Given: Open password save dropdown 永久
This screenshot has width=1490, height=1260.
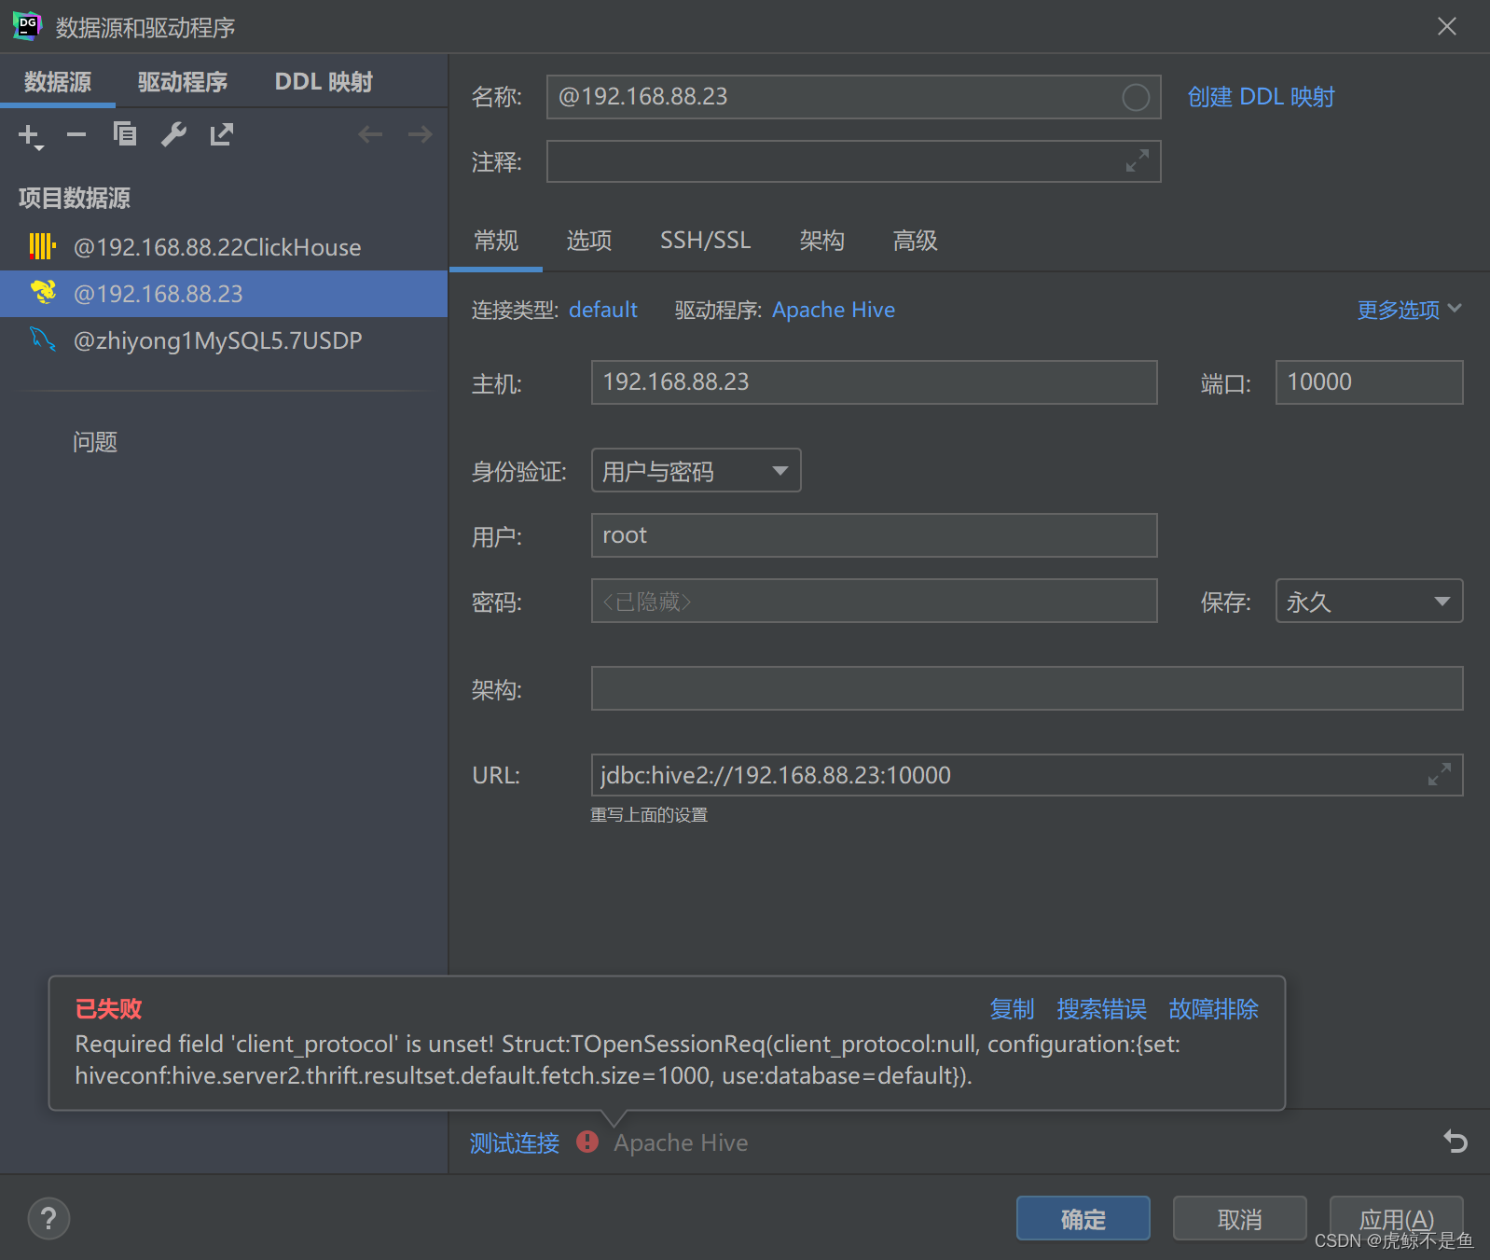Looking at the screenshot, I should coord(1369,601).
